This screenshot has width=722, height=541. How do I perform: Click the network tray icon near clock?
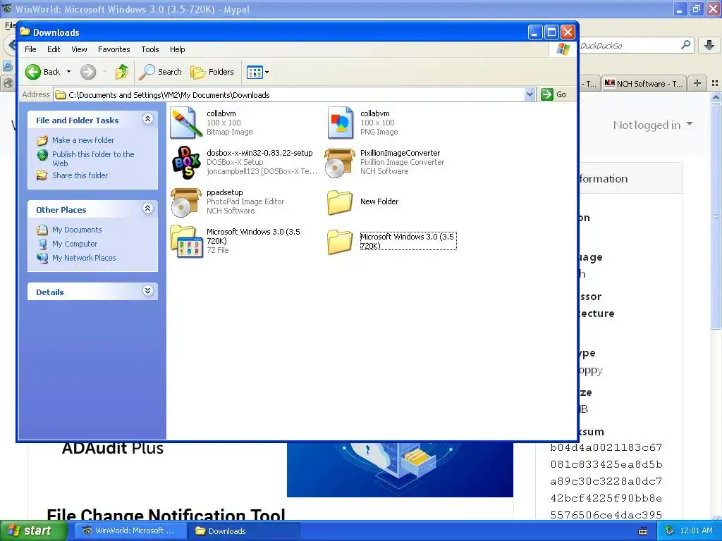tap(670, 531)
